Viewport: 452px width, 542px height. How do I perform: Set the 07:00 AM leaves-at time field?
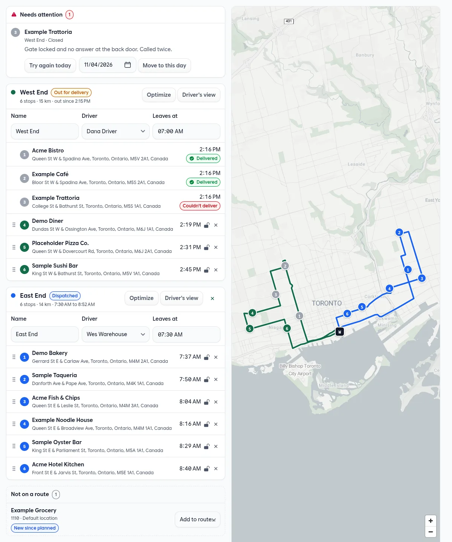[x=186, y=131]
